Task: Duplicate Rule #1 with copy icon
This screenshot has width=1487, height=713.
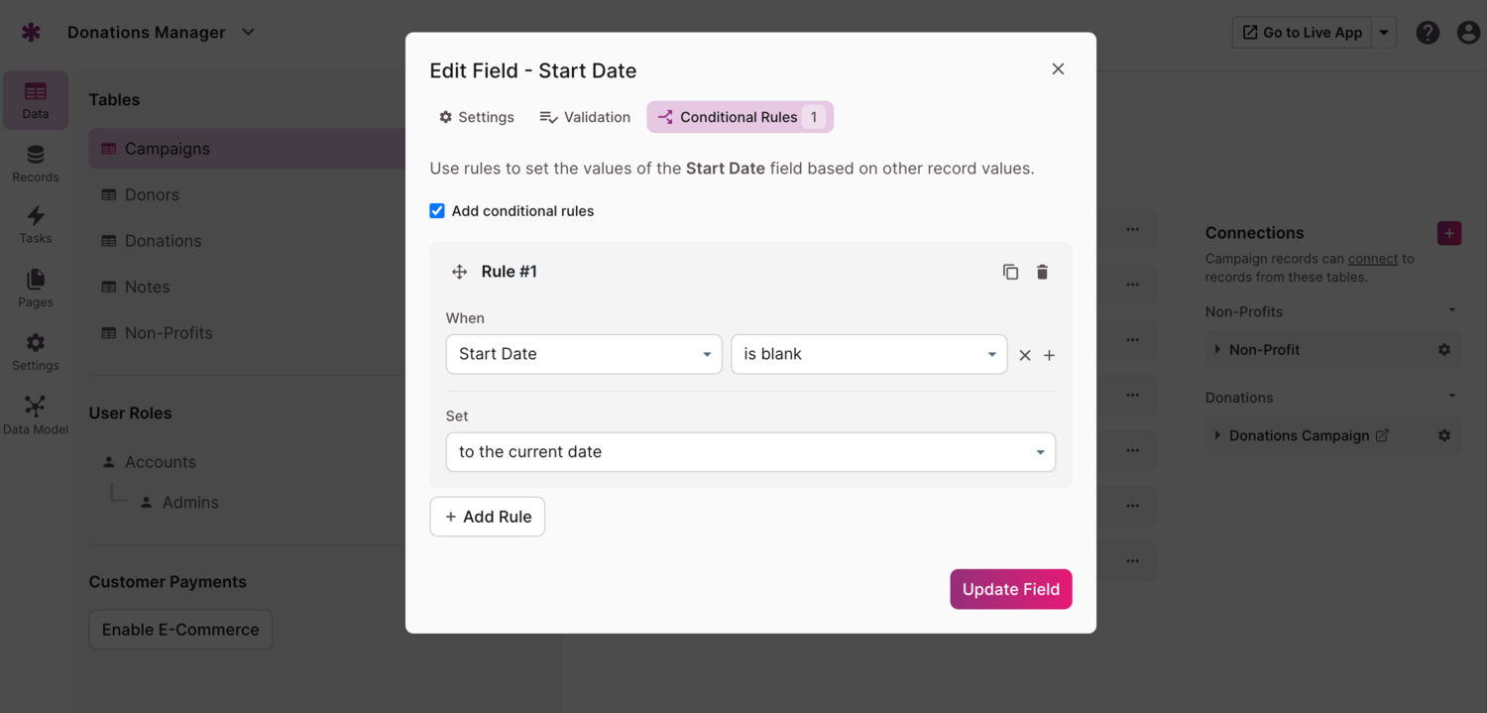Action: point(1010,272)
